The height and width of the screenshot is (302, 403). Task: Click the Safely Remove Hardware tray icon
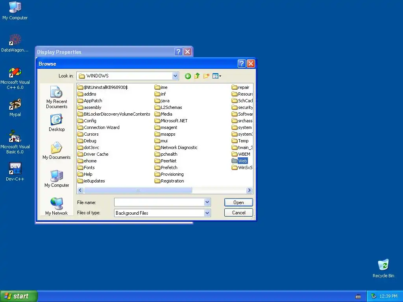(373, 296)
